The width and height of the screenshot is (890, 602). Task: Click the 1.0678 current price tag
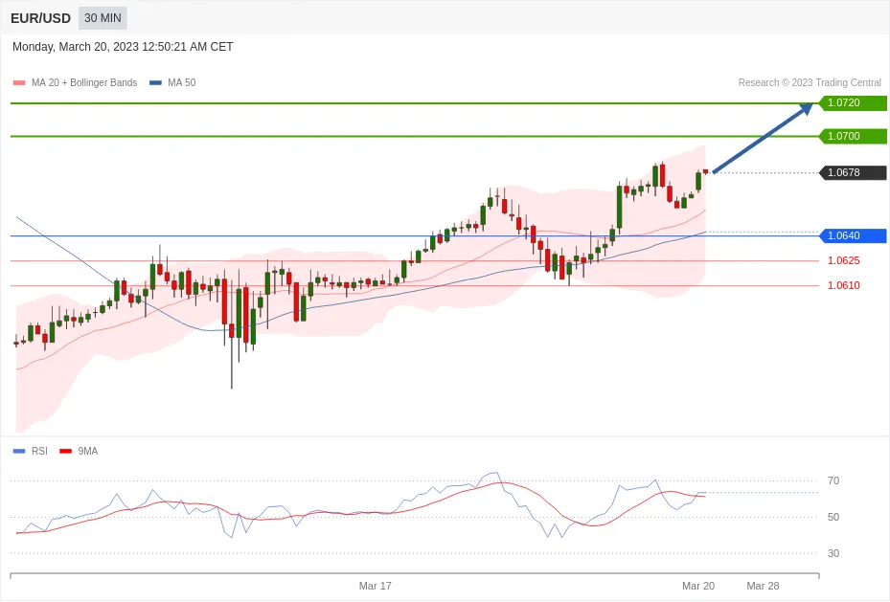pyautogui.click(x=853, y=172)
